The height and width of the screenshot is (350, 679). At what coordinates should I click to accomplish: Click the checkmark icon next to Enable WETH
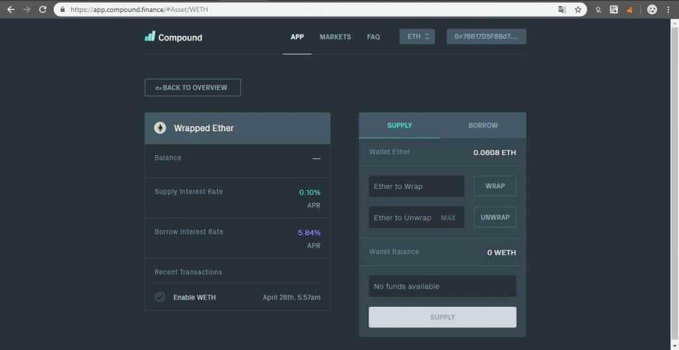[x=160, y=297]
